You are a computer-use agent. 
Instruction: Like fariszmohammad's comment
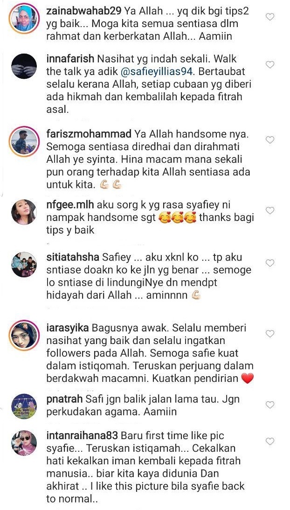point(270,140)
